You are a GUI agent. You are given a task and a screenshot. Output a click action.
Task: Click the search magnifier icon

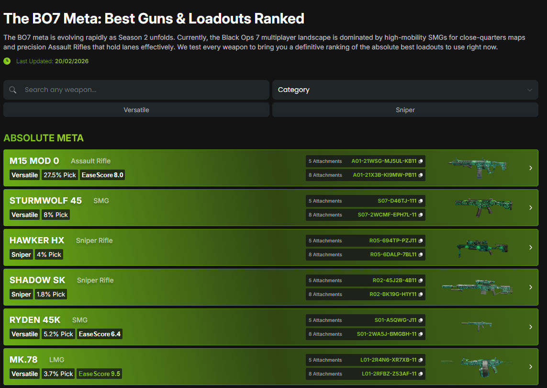coord(13,90)
